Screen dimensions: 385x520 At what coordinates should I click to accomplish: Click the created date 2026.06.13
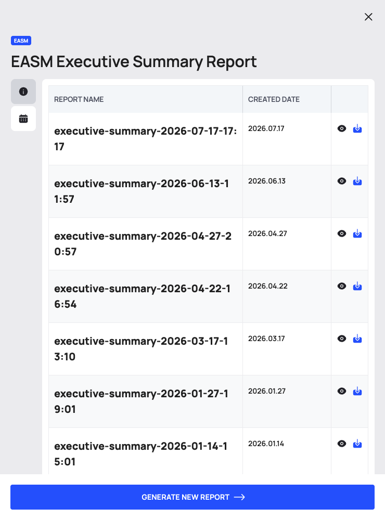point(267,181)
